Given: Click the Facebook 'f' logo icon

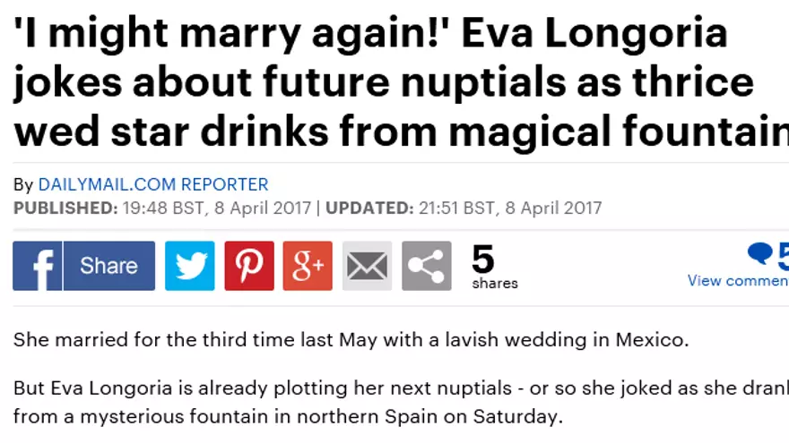Looking at the screenshot, I should click(37, 266).
